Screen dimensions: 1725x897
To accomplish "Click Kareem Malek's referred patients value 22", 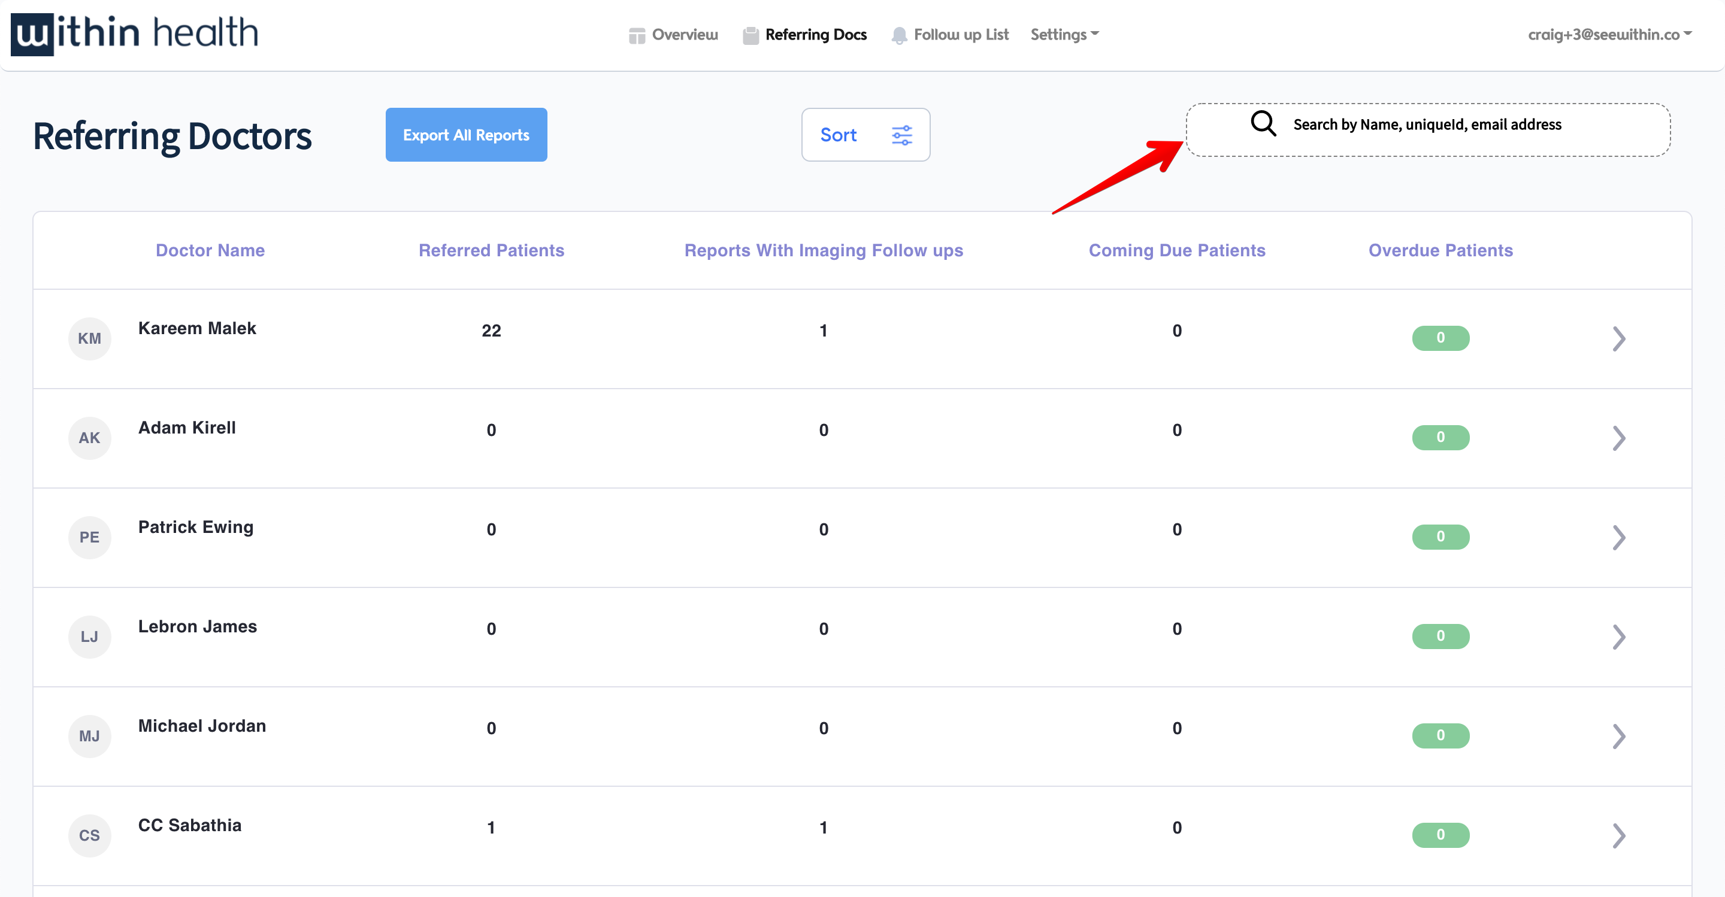I will pyautogui.click(x=491, y=331).
